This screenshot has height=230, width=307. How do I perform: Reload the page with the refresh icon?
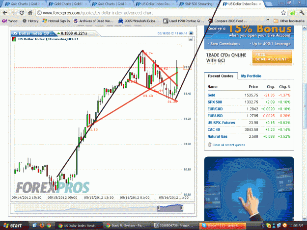click(x=22, y=13)
